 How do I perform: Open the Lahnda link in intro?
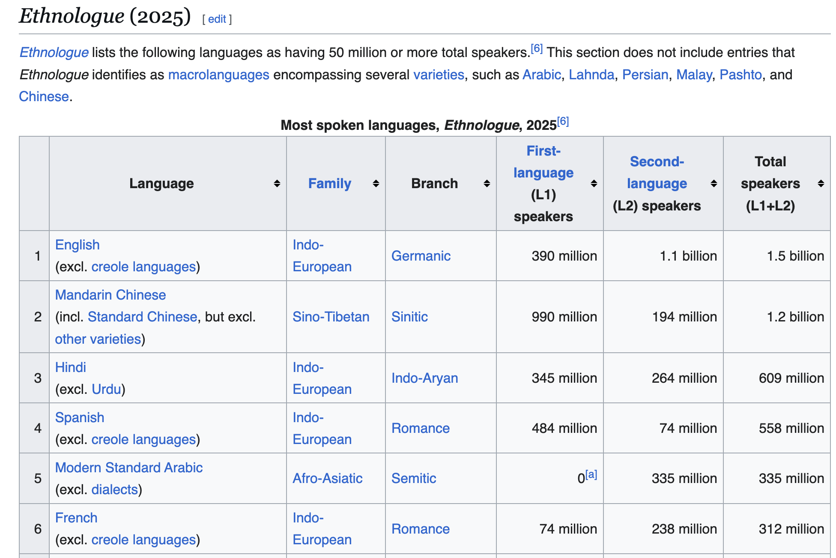[591, 75]
